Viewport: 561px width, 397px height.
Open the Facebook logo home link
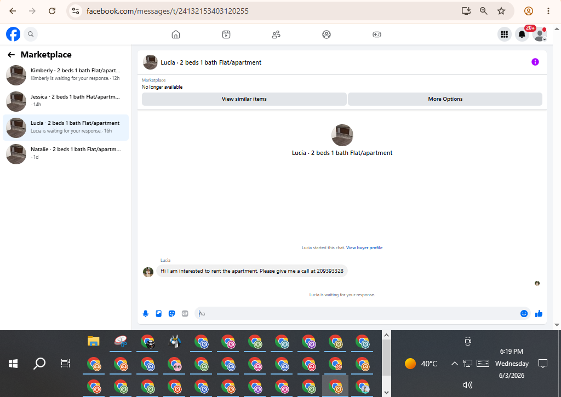click(13, 34)
